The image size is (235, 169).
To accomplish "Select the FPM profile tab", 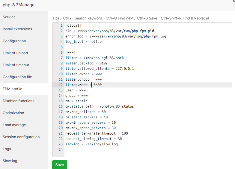I will pos(13,89).
